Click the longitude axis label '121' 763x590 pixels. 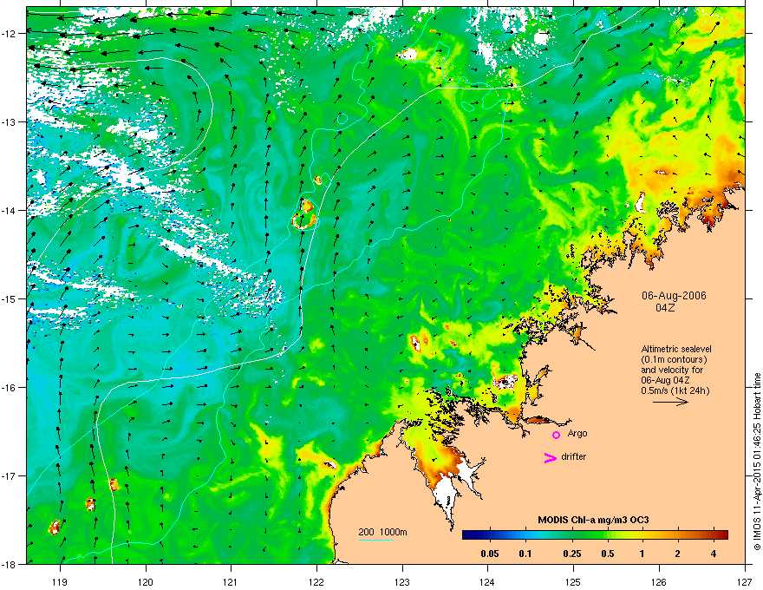232,581
